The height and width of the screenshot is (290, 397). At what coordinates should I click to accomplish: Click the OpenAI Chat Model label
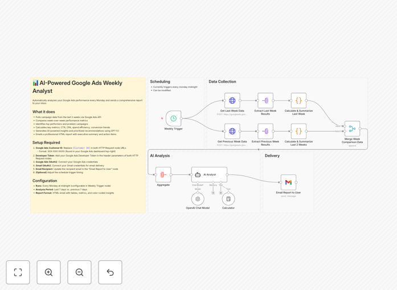[x=198, y=208]
